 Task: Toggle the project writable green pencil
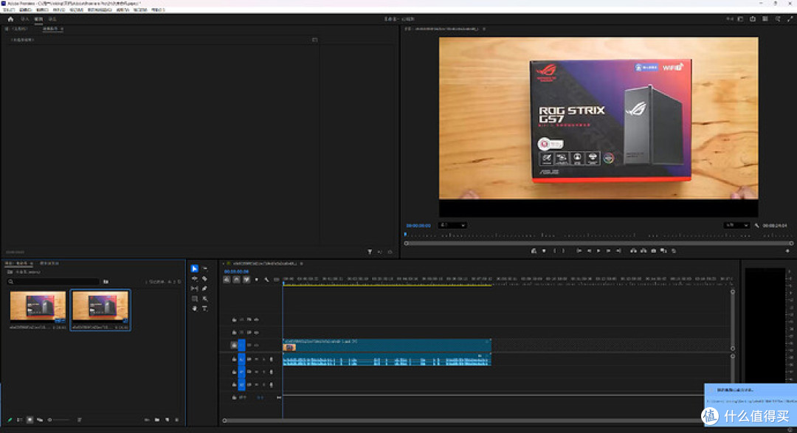coord(10,420)
